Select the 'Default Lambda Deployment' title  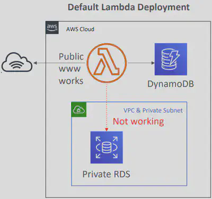129,7
